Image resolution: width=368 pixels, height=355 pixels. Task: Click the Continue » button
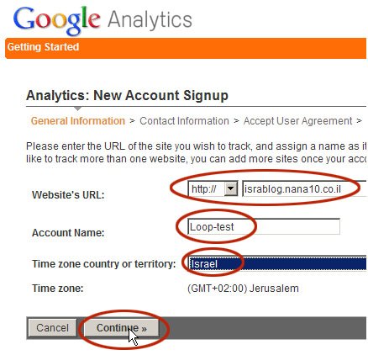click(x=122, y=327)
